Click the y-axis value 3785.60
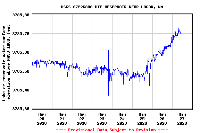Screen dimensions: 200x133 coord(21,52)
